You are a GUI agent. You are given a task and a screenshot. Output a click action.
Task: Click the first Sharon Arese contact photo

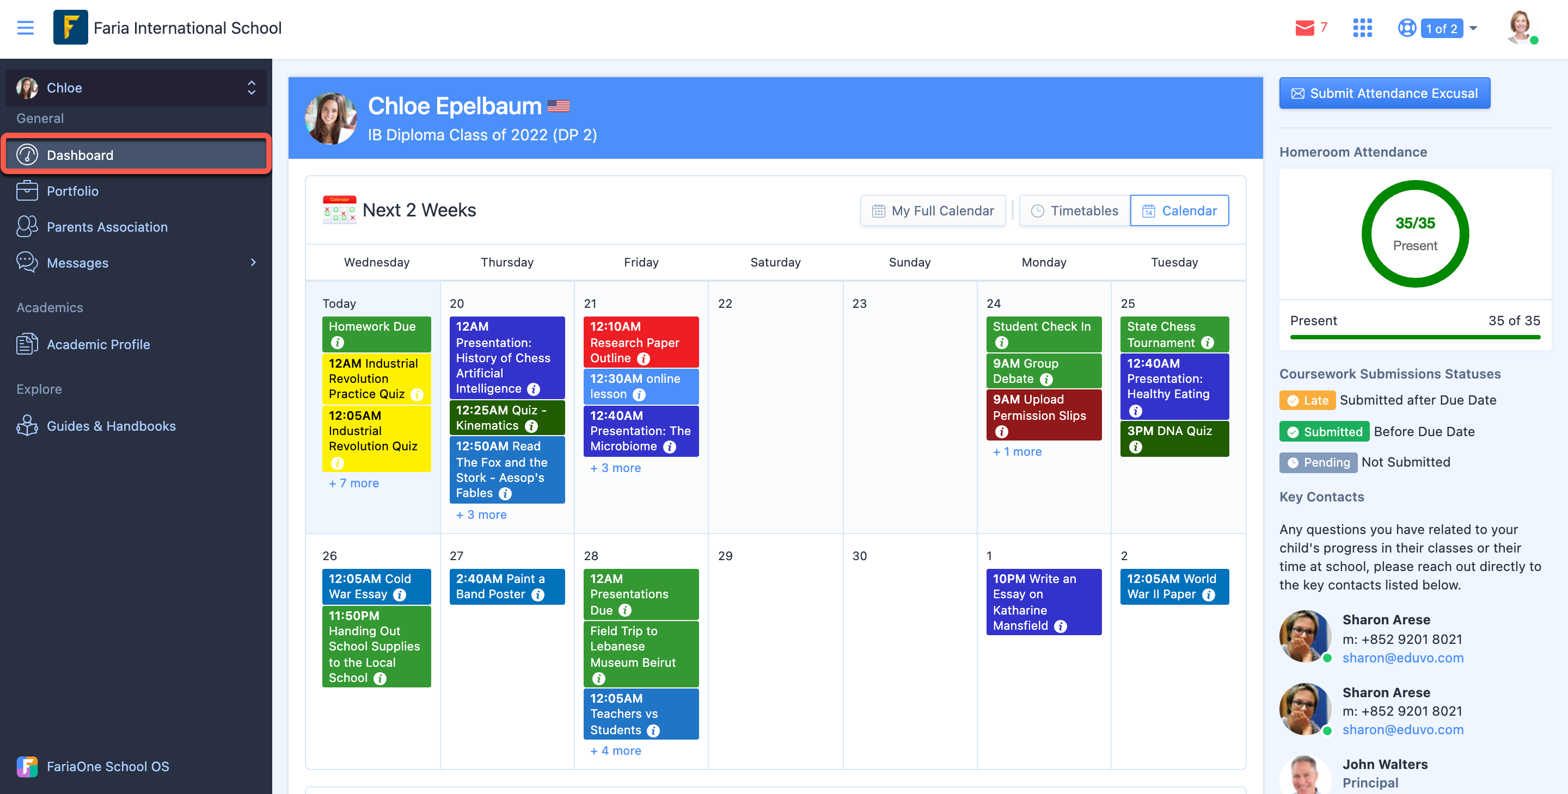click(1305, 636)
